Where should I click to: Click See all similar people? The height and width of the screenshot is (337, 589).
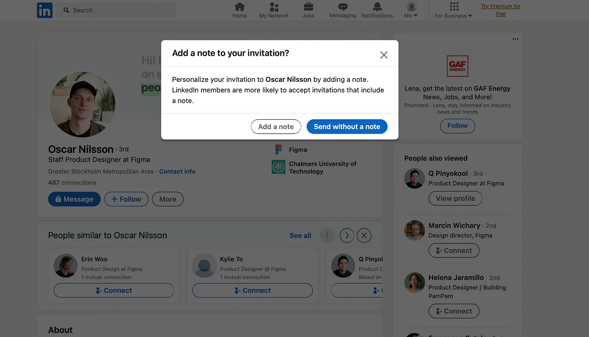[x=300, y=236]
